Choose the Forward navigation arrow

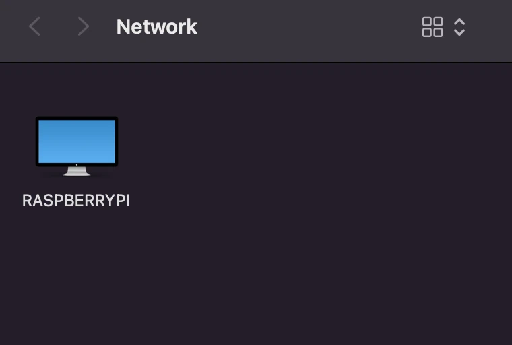(84, 26)
